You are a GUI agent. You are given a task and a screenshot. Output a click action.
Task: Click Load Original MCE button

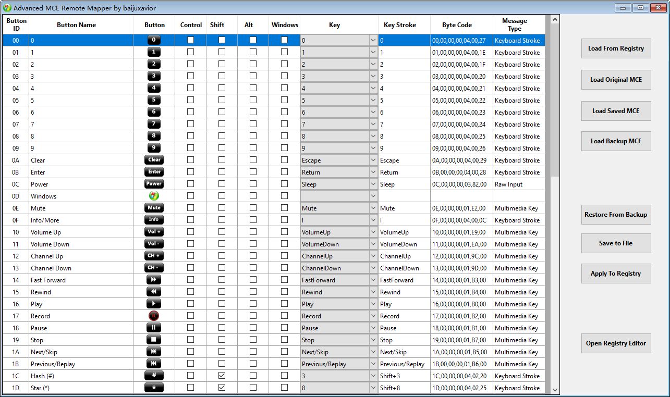coord(616,80)
